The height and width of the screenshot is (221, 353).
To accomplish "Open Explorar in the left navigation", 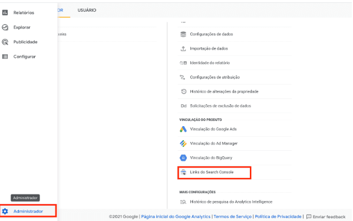I will (22, 27).
